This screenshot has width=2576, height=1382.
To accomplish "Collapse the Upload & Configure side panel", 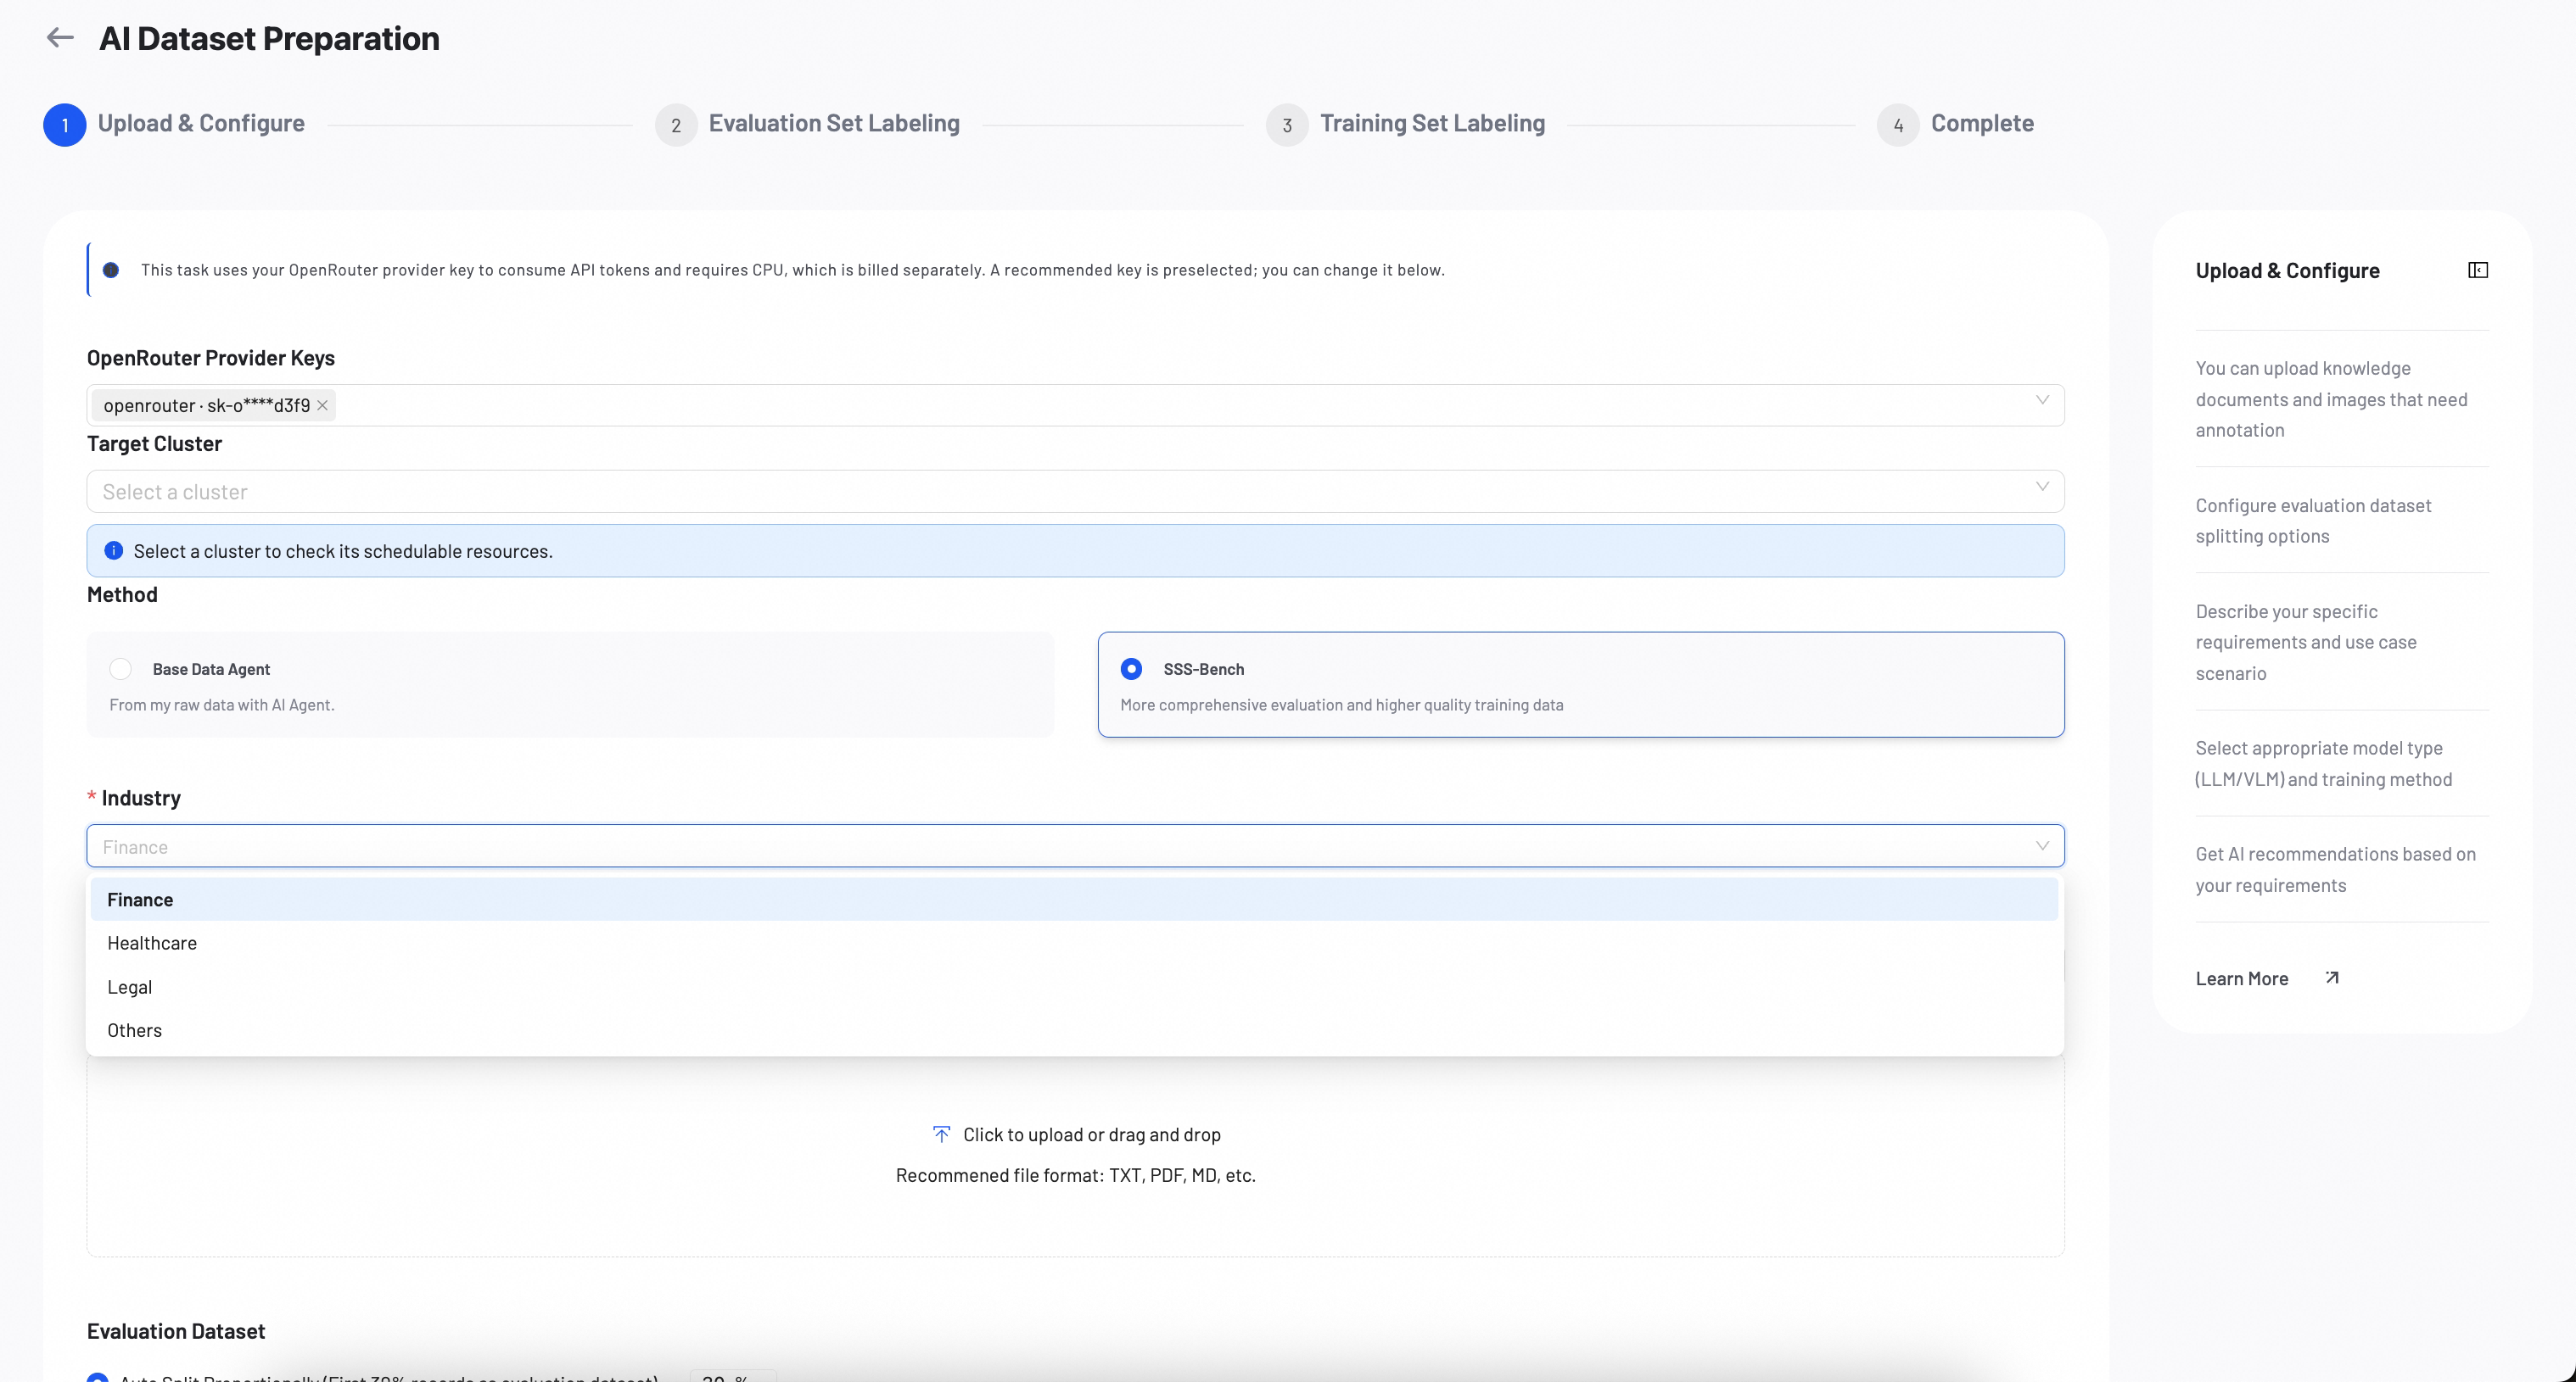I will [x=2478, y=270].
